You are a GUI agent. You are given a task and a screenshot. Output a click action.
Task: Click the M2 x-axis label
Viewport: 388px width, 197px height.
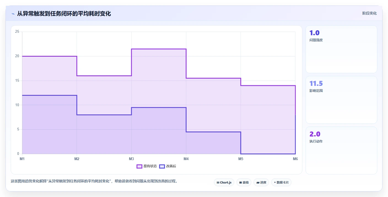[77, 159]
